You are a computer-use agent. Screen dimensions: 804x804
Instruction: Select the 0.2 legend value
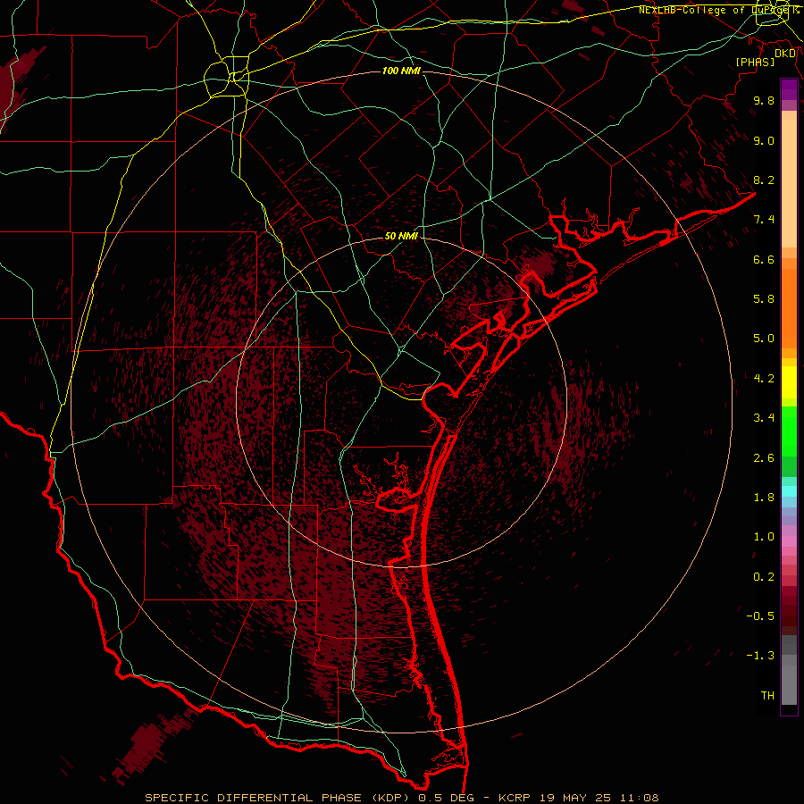click(x=764, y=577)
